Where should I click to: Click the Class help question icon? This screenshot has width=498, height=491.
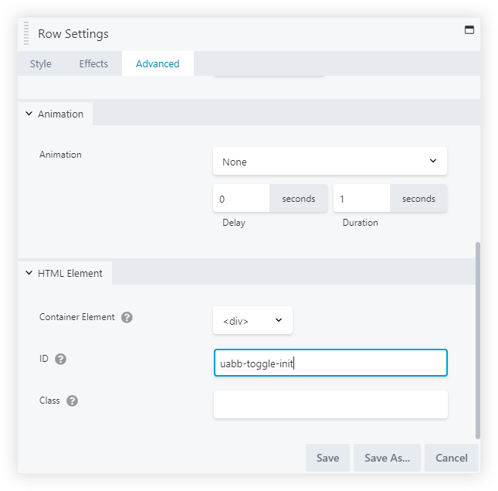(x=72, y=401)
